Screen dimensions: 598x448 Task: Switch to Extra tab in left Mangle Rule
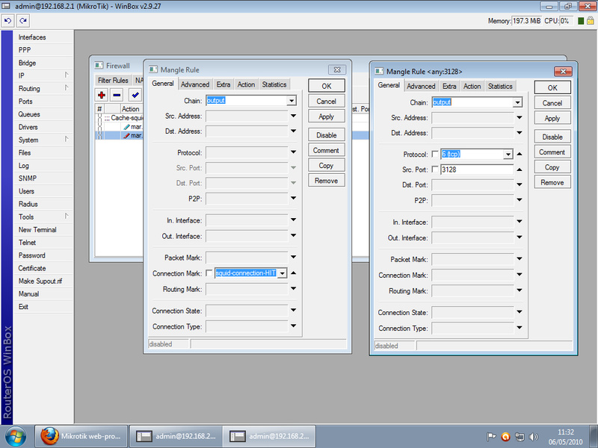pos(224,84)
